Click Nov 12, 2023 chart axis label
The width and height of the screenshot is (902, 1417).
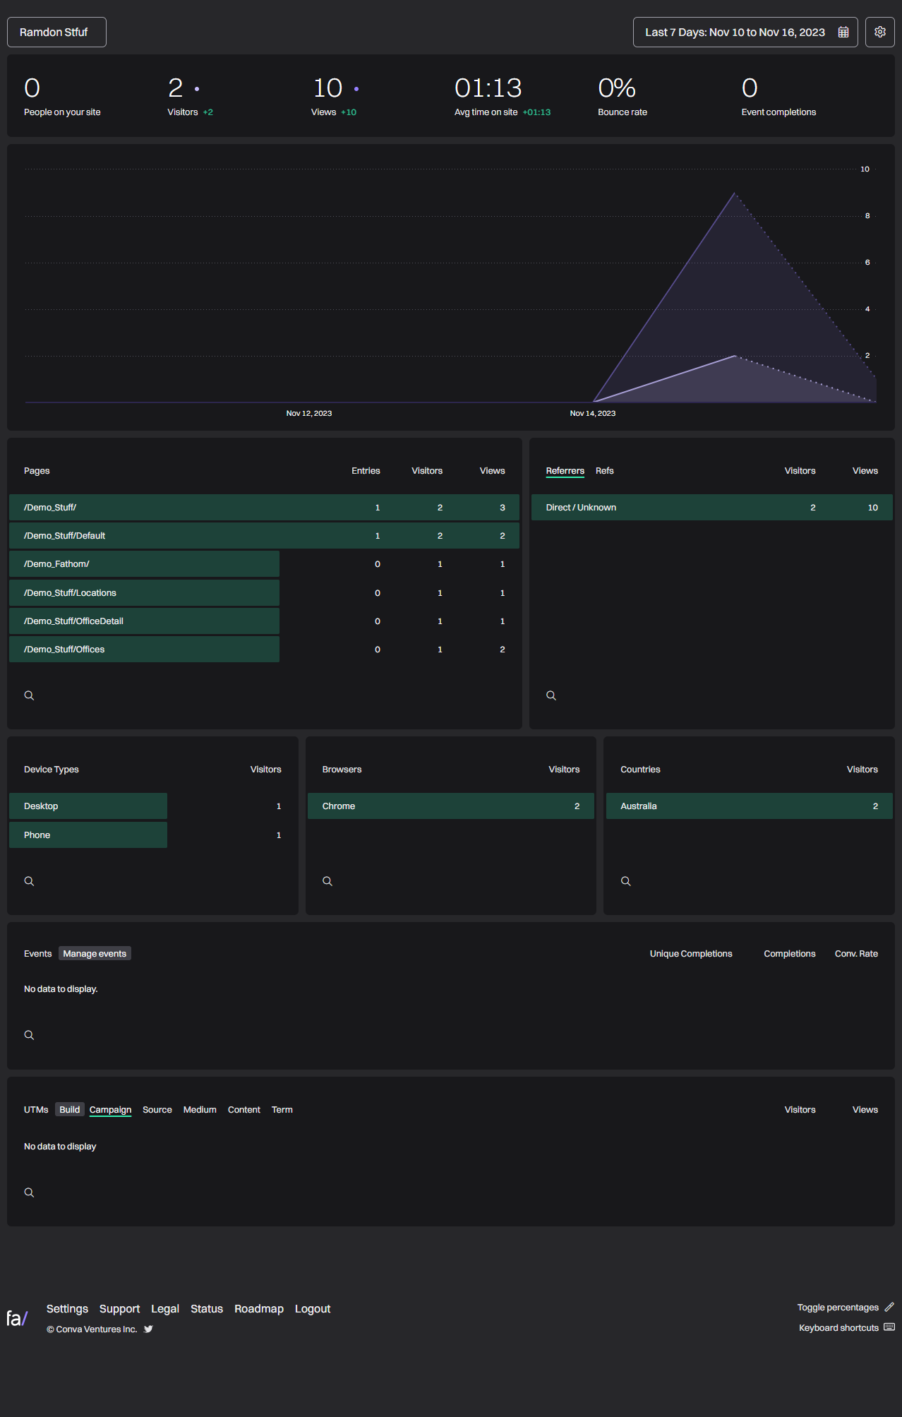point(309,414)
